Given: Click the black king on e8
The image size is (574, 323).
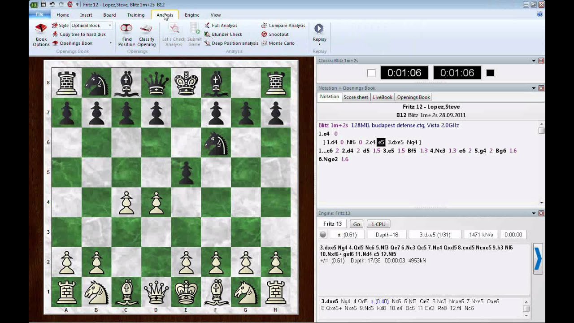Looking at the screenshot, I should [186, 83].
